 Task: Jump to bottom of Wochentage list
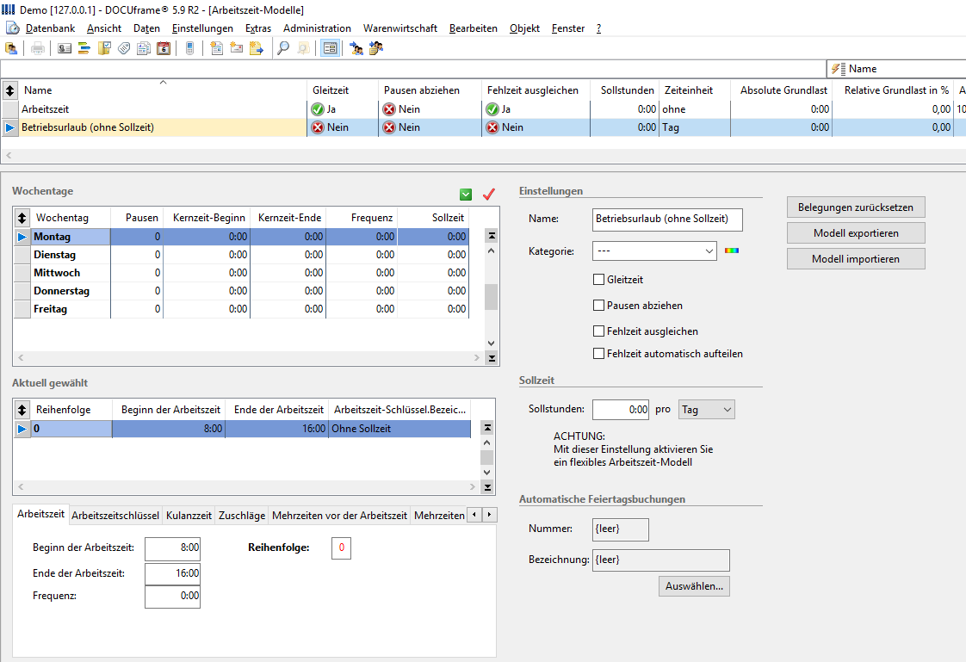491,358
